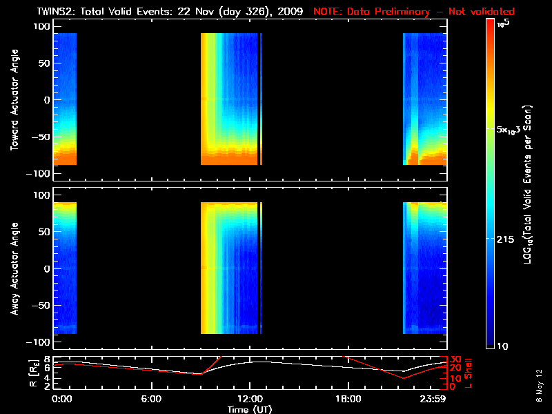Viewport: 552px width, 414px height.
Task: Click the 6:00 time tick label
Action: click(x=151, y=399)
